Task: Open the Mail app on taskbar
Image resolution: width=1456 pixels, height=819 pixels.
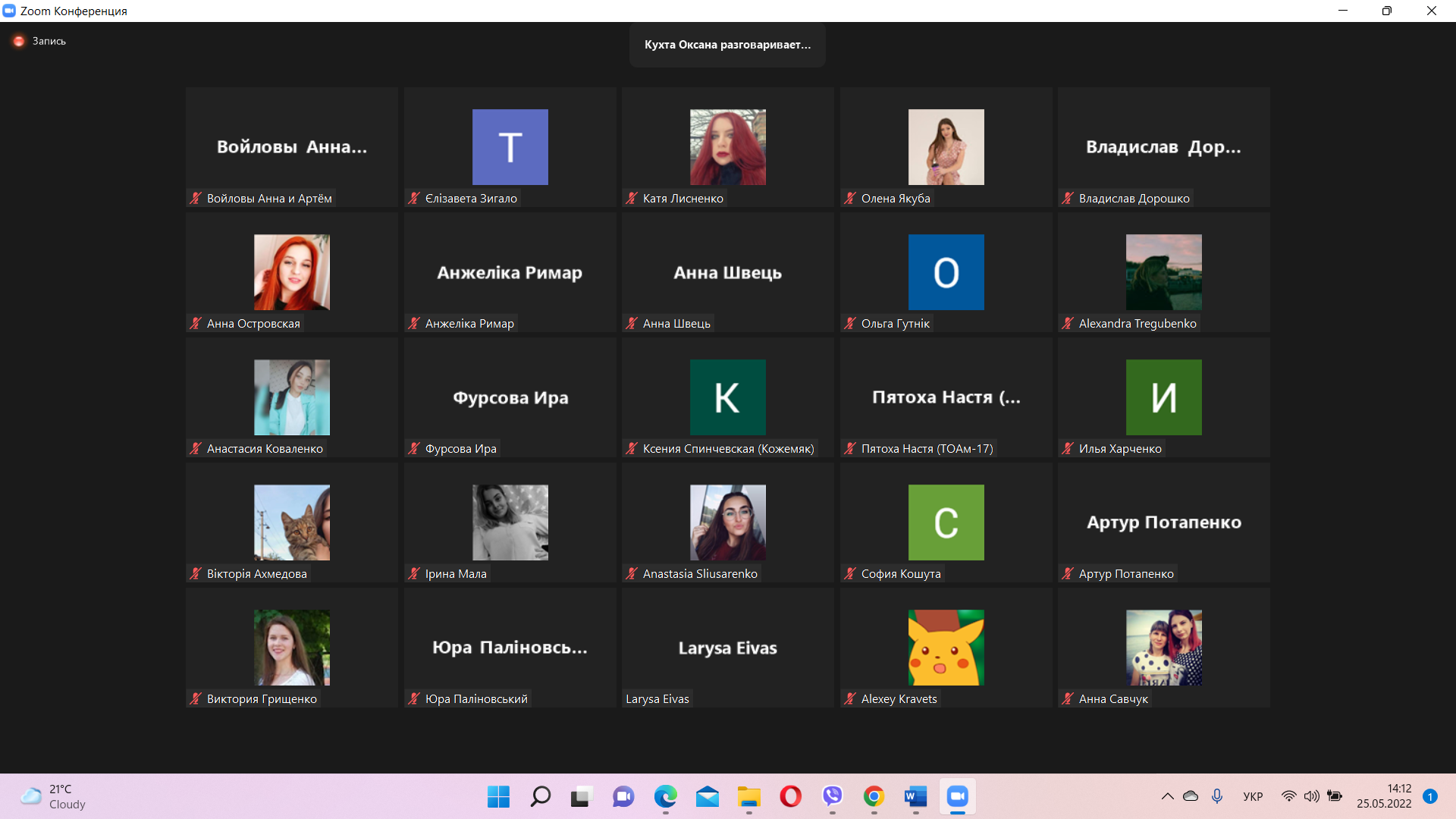Action: click(707, 796)
